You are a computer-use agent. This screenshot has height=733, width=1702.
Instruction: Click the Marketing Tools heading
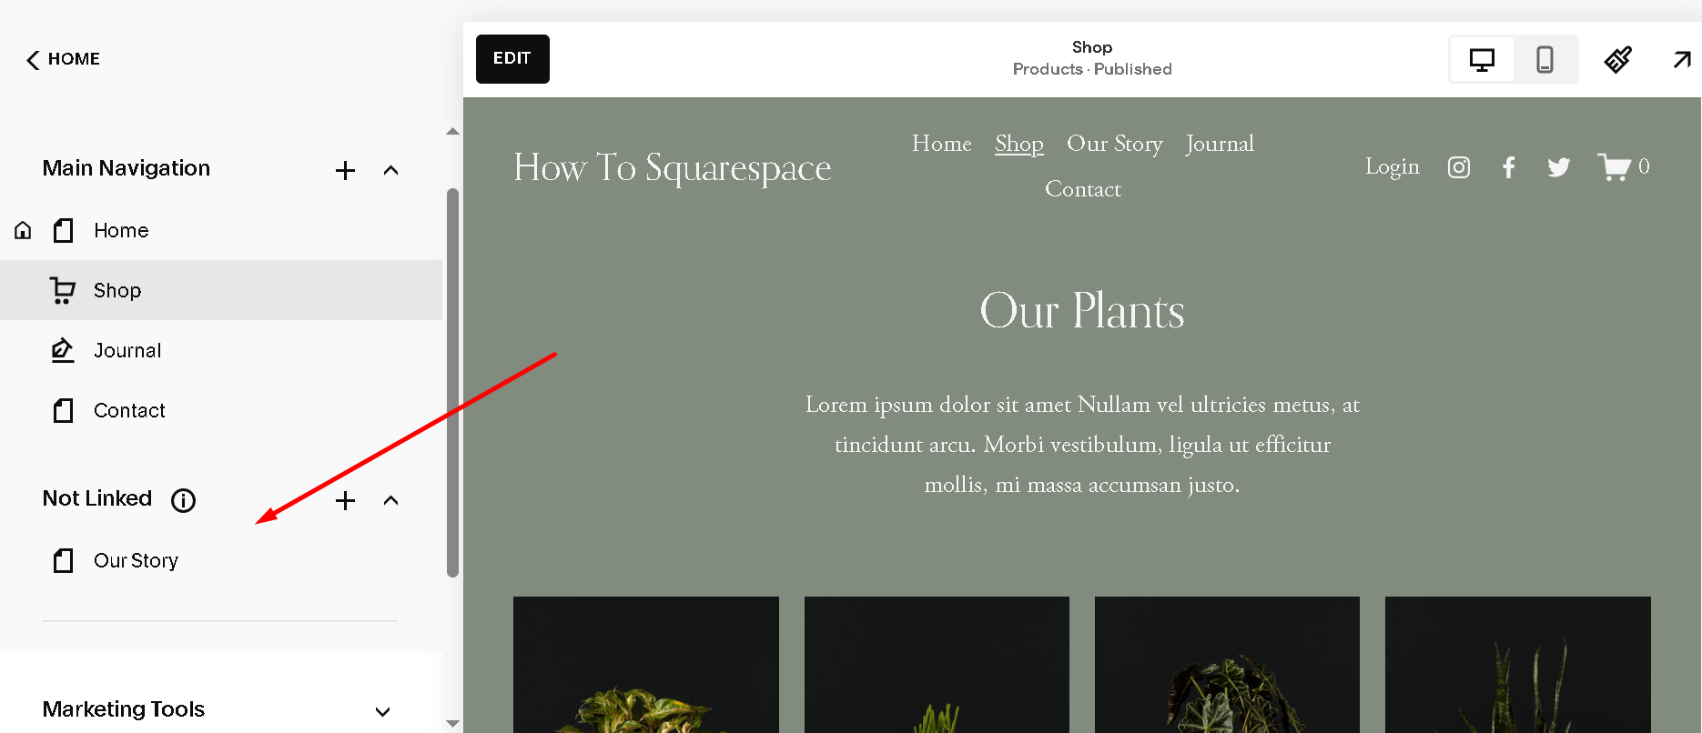[x=124, y=709]
